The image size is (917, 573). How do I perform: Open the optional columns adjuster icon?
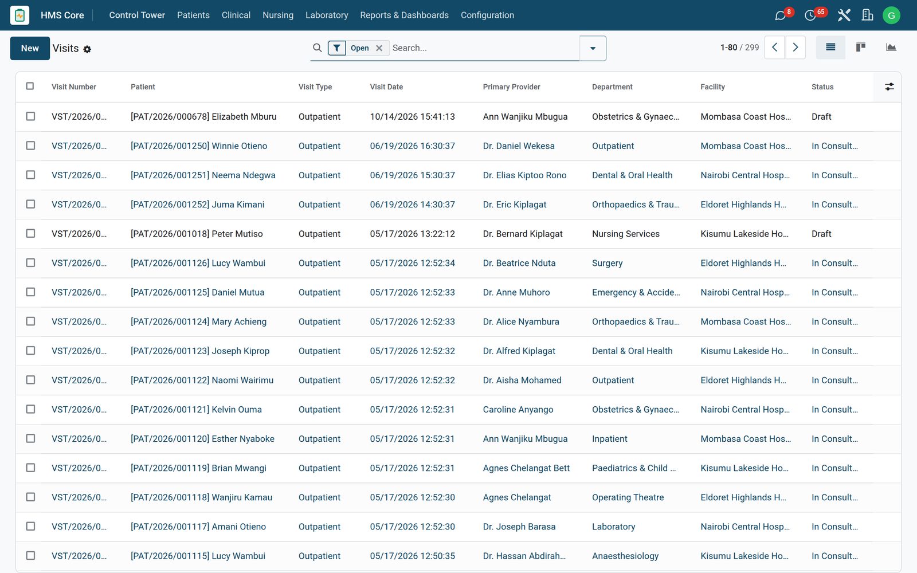(889, 87)
